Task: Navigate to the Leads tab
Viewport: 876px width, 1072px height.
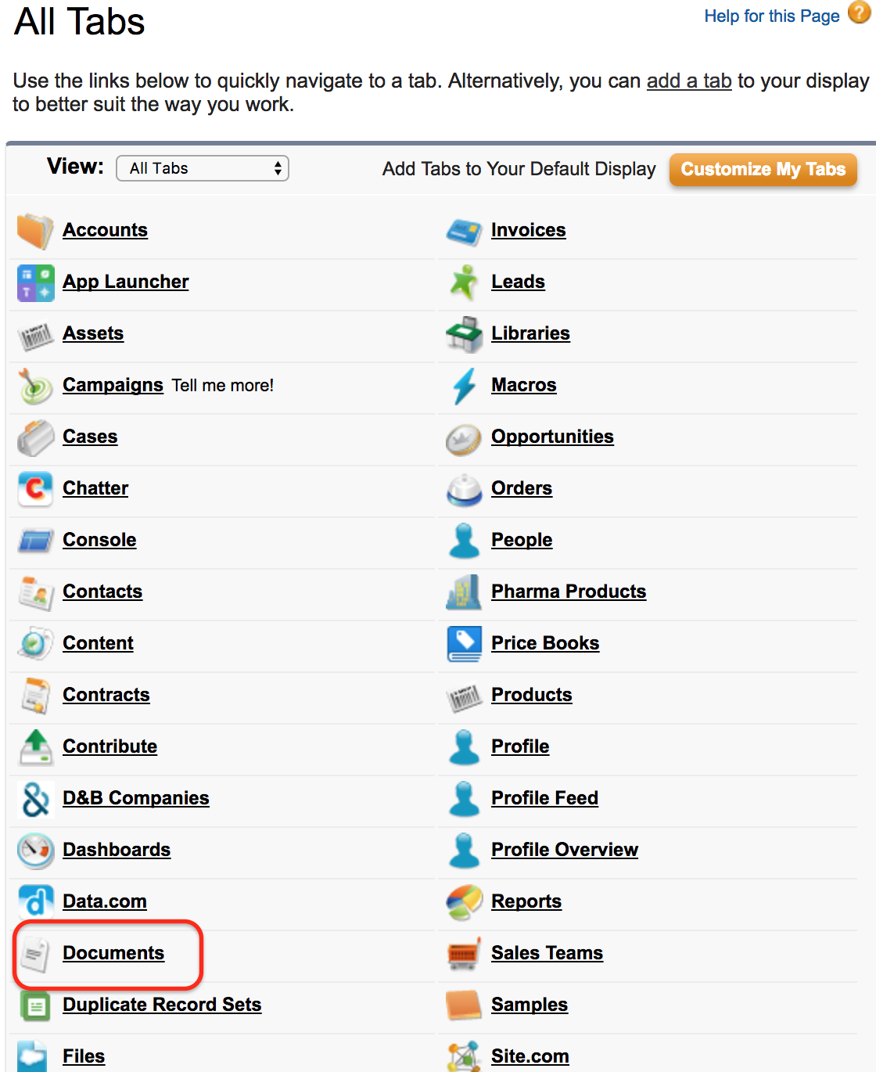Action: [518, 282]
